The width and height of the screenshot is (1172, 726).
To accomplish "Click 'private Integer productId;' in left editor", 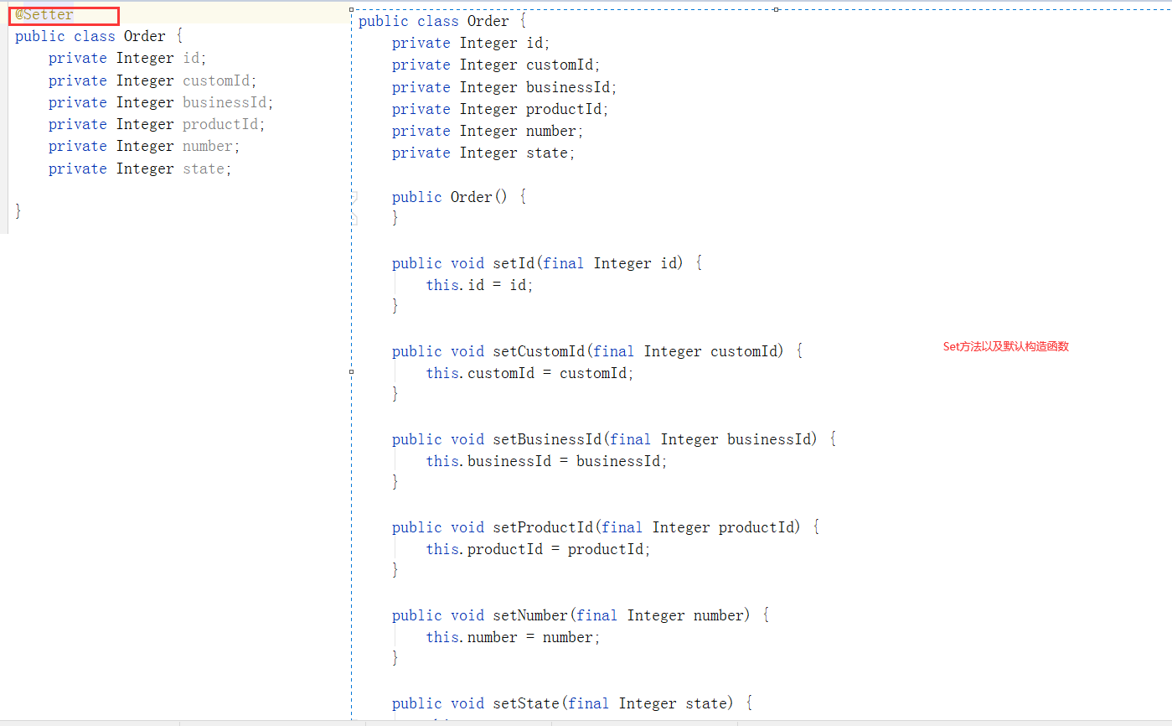I will pyautogui.click(x=157, y=124).
